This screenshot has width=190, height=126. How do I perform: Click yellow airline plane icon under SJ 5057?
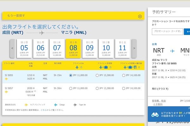(x=6, y=92)
